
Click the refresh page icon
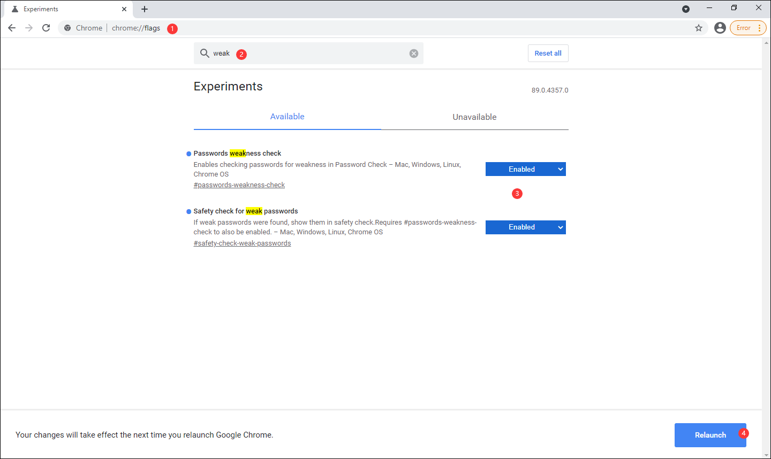click(46, 28)
